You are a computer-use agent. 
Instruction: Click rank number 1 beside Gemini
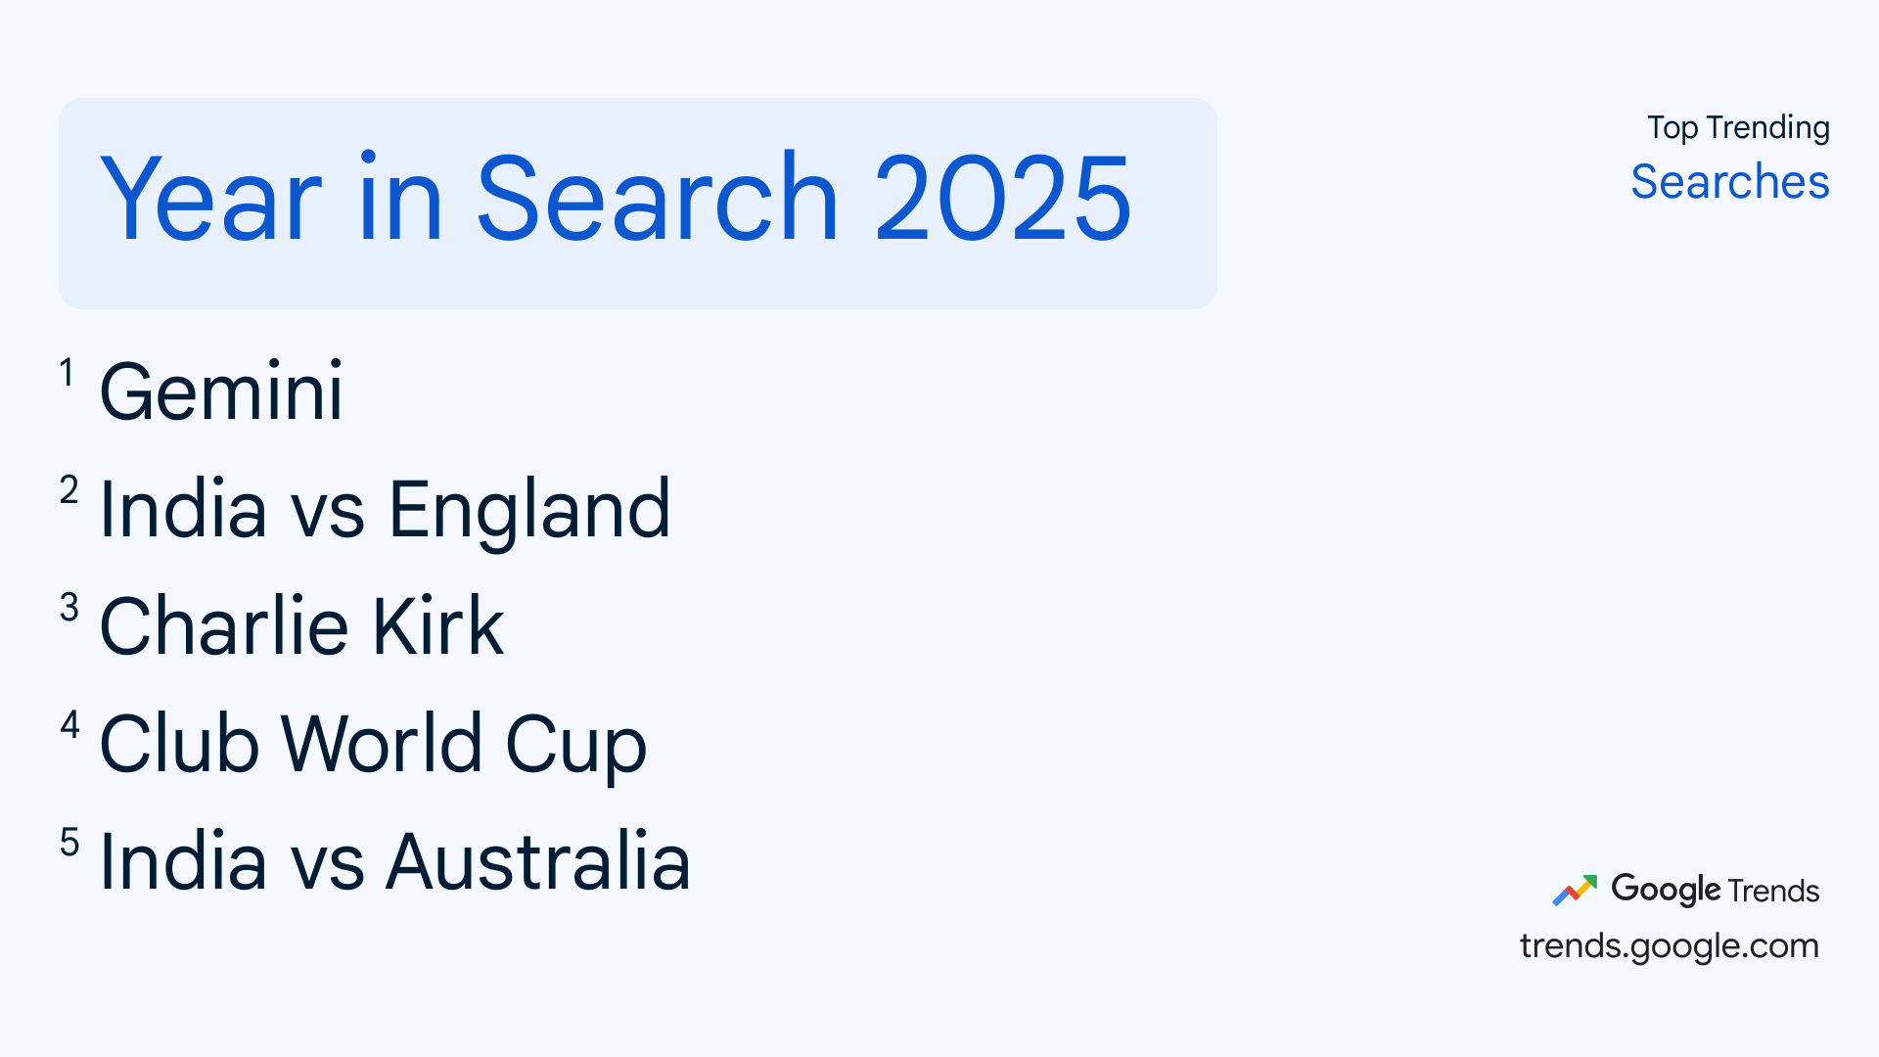67,373
